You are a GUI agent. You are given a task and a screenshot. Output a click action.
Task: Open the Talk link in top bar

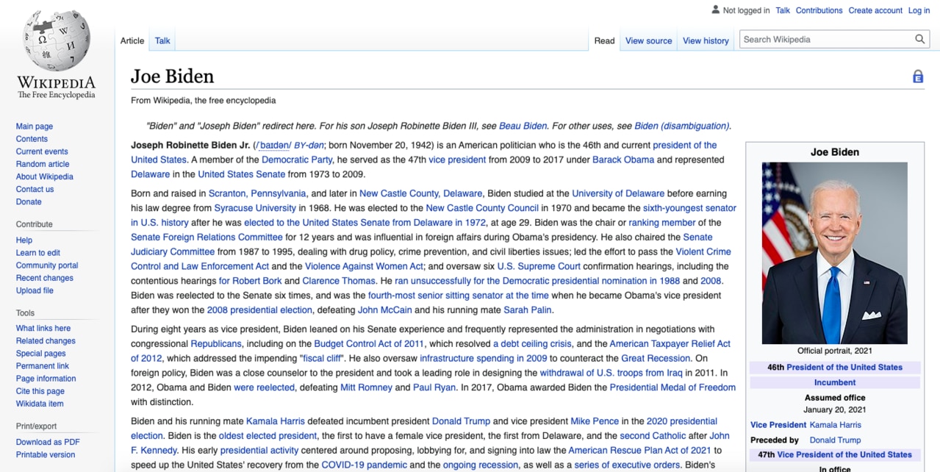[x=783, y=10]
